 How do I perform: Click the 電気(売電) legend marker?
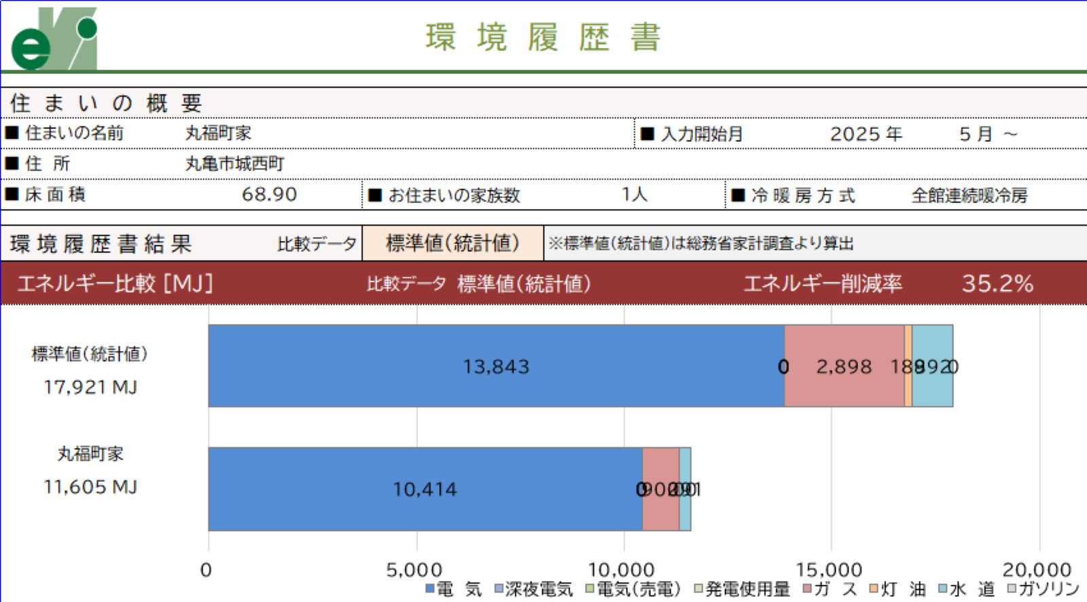(590, 588)
